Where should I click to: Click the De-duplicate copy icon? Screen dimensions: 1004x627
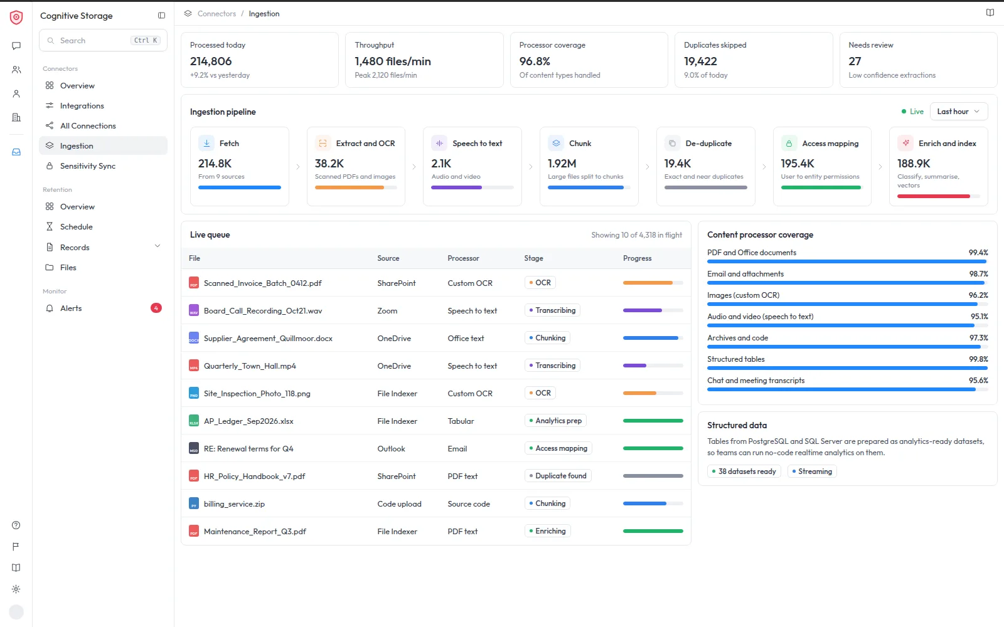672,143
